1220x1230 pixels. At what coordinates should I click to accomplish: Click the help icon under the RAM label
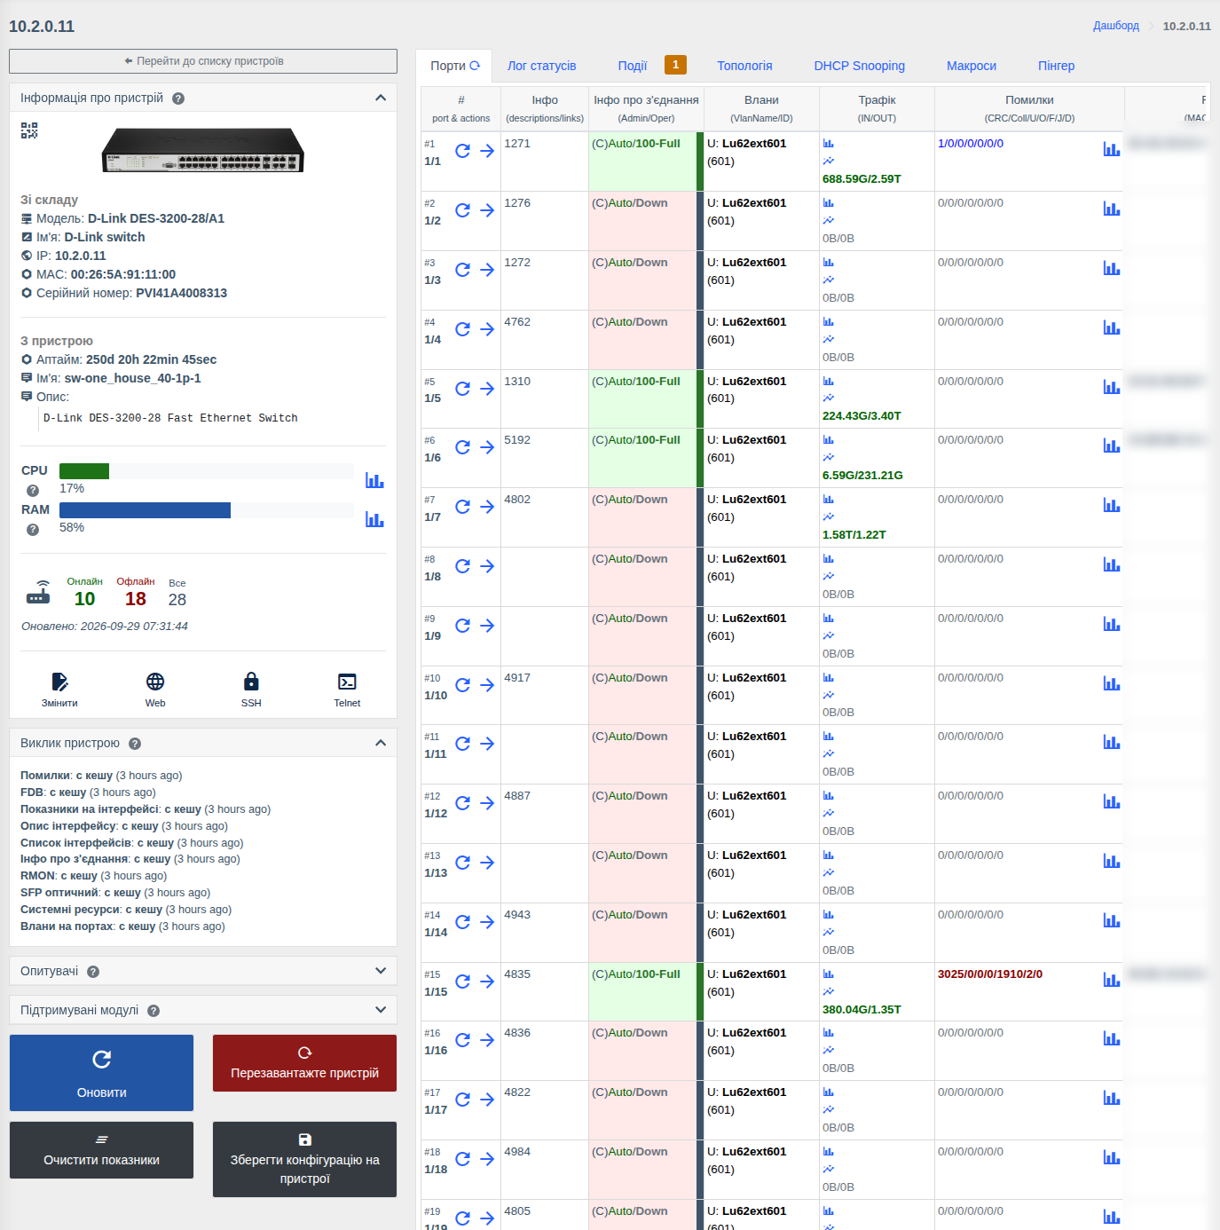33,530
